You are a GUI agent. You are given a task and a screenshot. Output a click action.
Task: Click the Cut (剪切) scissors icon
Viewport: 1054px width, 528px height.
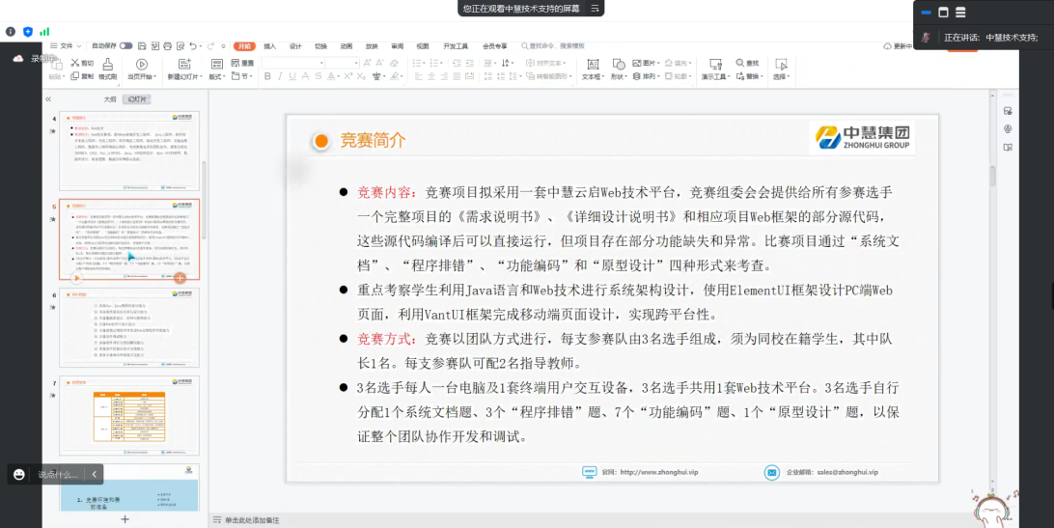75,64
